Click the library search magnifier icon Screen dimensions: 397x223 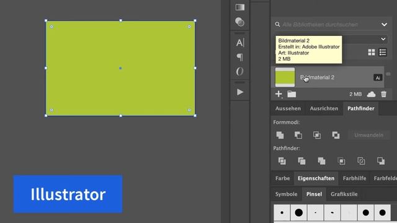coord(277,24)
